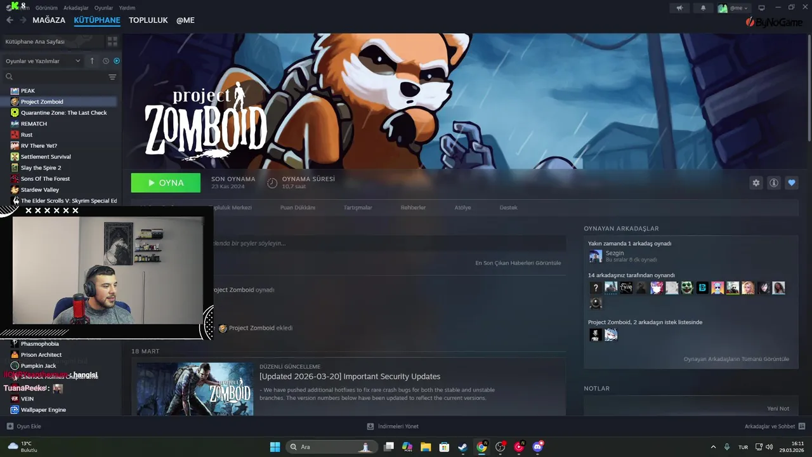Open advanced filter options icon
The height and width of the screenshot is (457, 812).
(112, 77)
